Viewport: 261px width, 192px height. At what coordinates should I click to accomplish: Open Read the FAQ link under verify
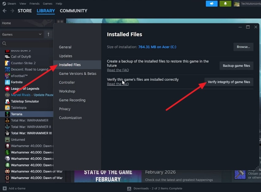[118, 84]
